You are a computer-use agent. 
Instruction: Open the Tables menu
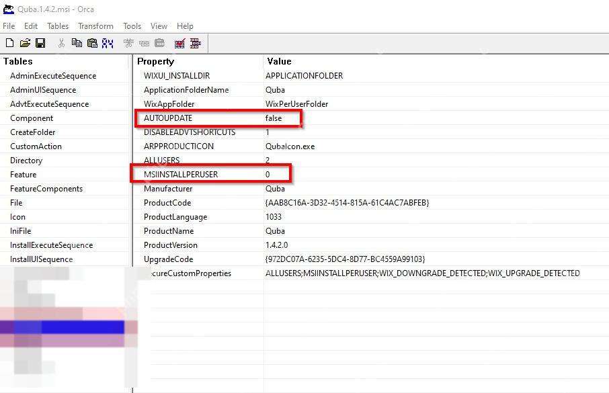tap(58, 26)
